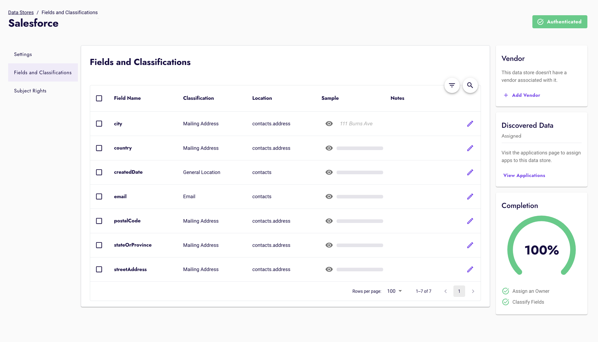Open View Applications link
Screen dimensions: 598x342
pos(524,176)
